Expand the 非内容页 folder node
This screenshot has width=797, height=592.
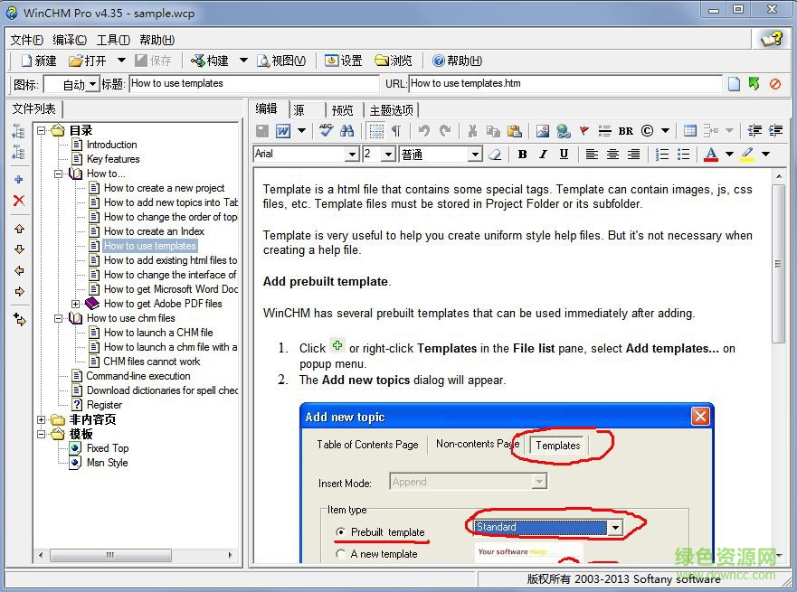pos(42,419)
